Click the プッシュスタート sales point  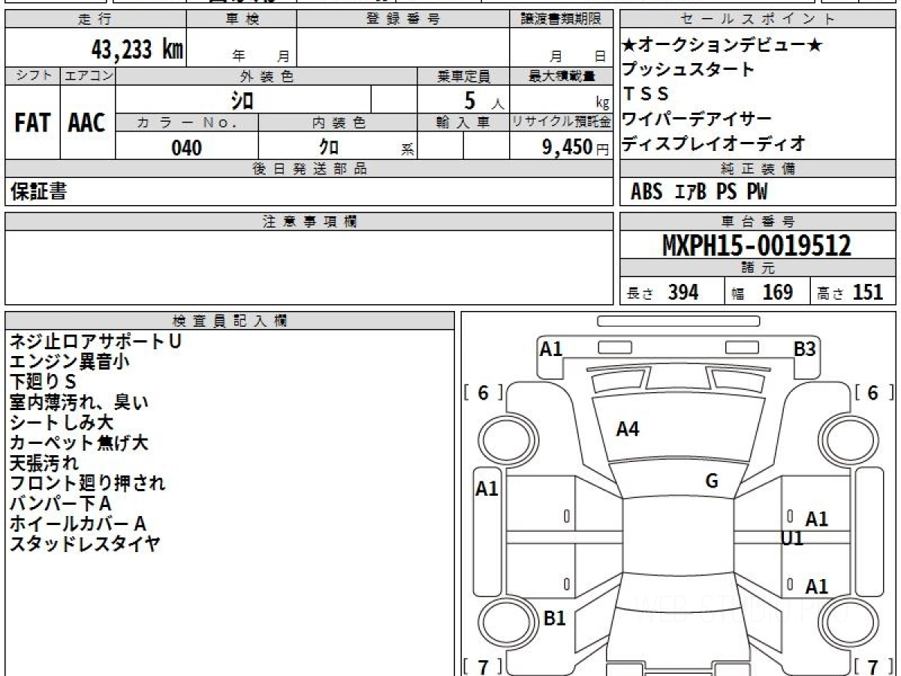pyautogui.click(x=689, y=70)
